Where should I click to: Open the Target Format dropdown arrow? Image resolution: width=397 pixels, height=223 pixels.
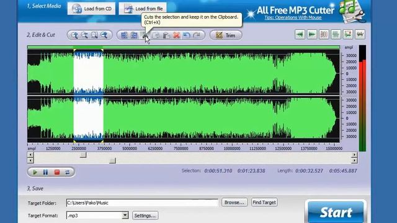[x=125, y=216]
